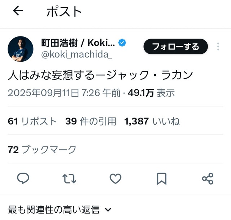This screenshot has height=220, width=231.
Task: Click chevron beside 最も関連性の高い返信
Action: click(108, 210)
